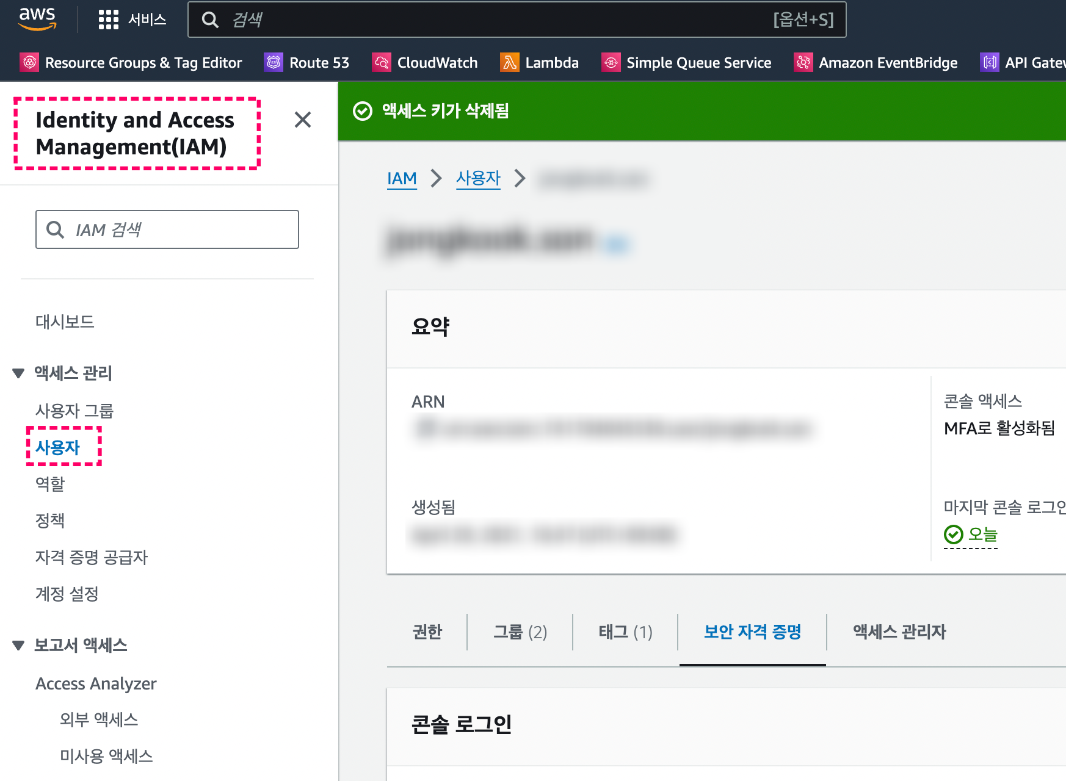Click the orange Lambda icon
The height and width of the screenshot is (781, 1066).
510,62
